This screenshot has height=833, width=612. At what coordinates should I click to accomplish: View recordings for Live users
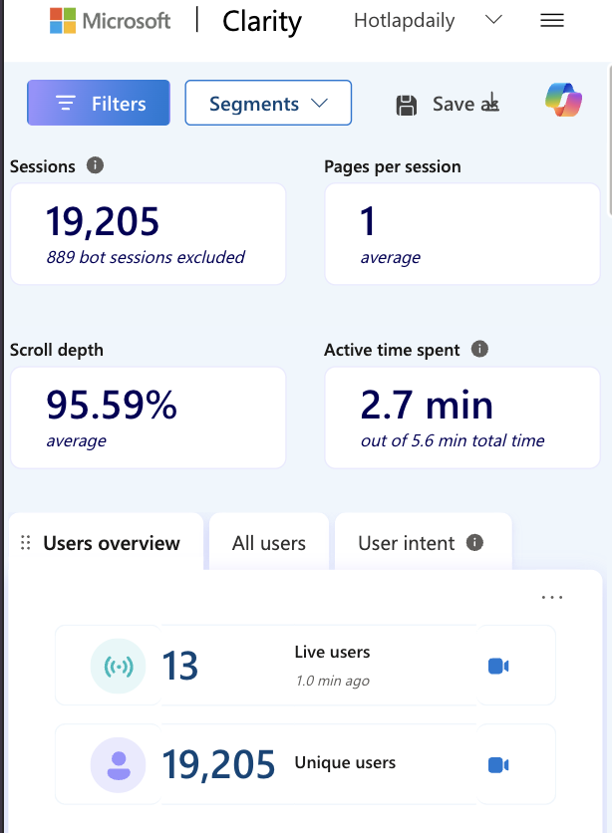click(x=498, y=666)
